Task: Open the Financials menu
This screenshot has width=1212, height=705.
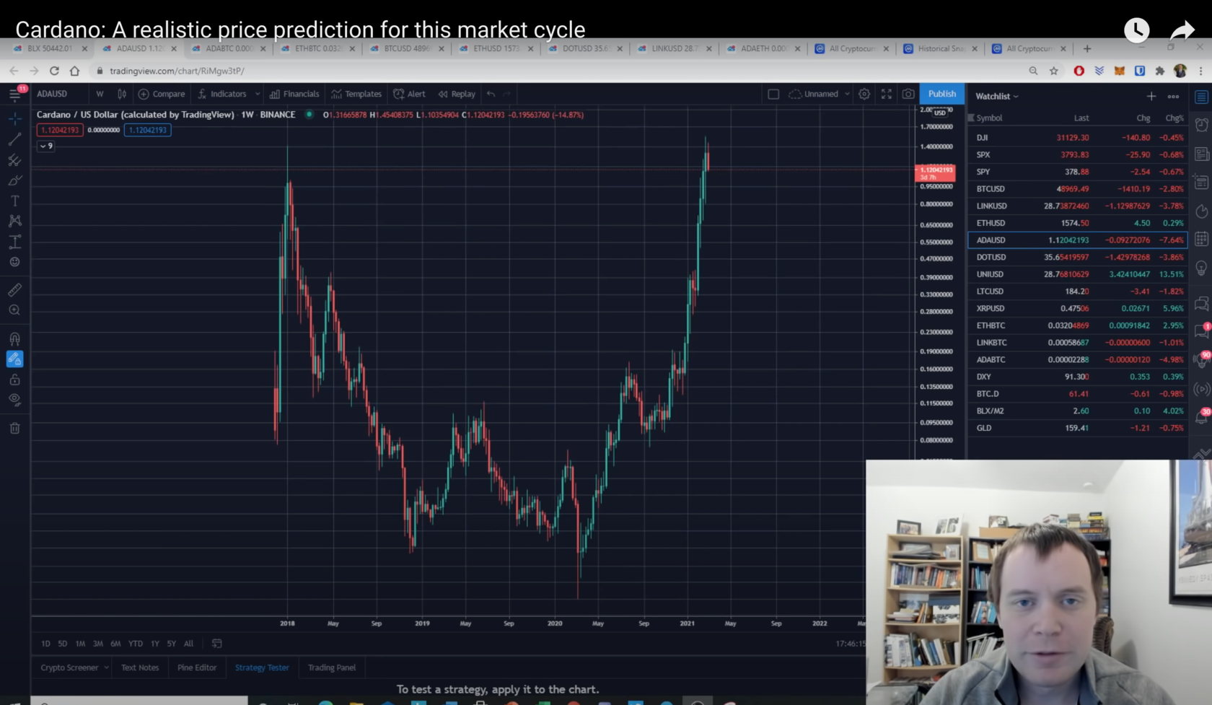Action: 294,94
